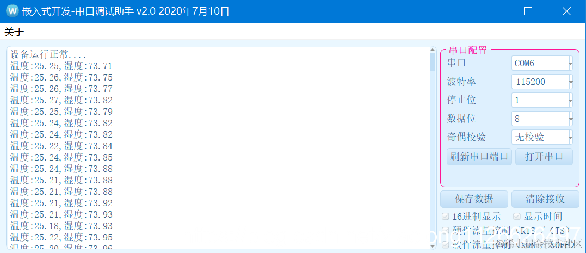This screenshot has width=586, height=253.
Task: Expand the 数据位 dropdown showing 8
Action: 542,119
